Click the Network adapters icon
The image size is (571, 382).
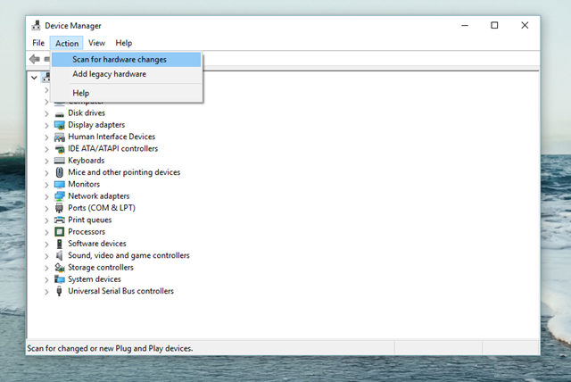[x=60, y=196]
